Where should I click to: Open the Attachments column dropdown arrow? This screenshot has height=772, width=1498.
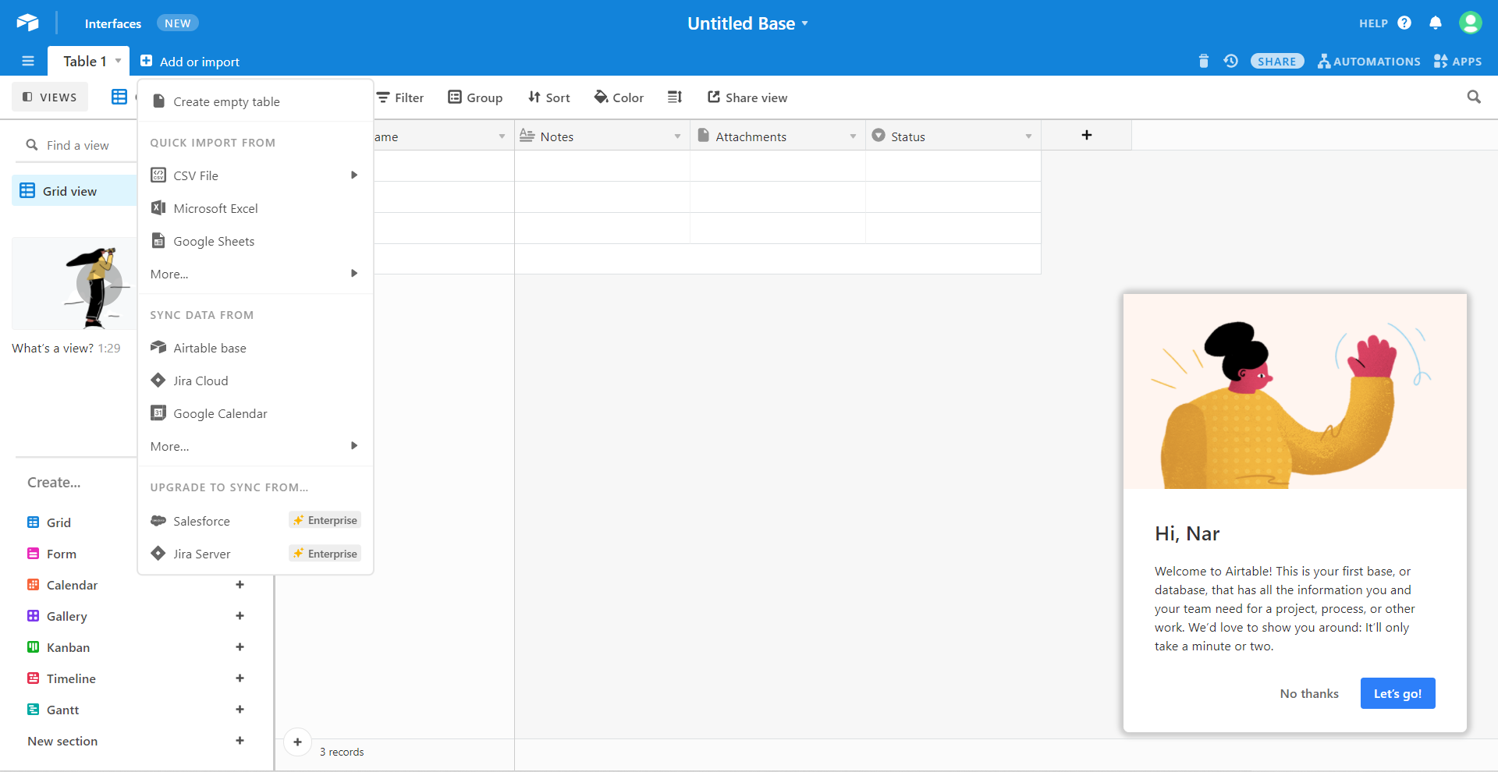click(x=853, y=136)
